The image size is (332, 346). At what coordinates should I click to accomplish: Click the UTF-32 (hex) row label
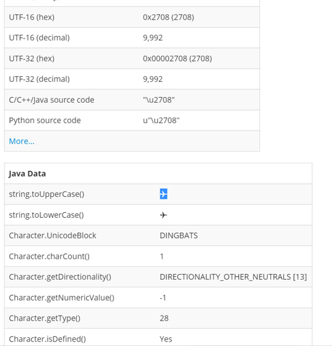32,58
